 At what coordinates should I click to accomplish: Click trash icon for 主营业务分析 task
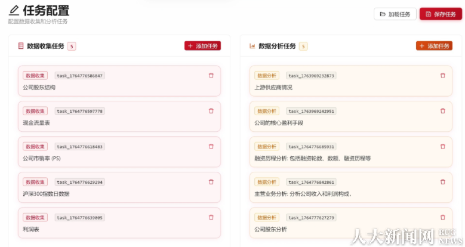click(x=442, y=182)
